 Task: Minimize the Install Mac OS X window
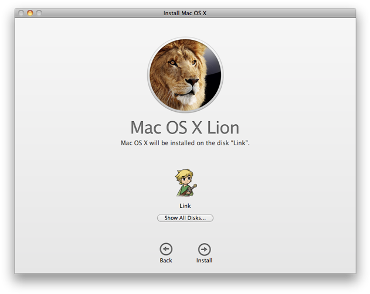point(30,13)
